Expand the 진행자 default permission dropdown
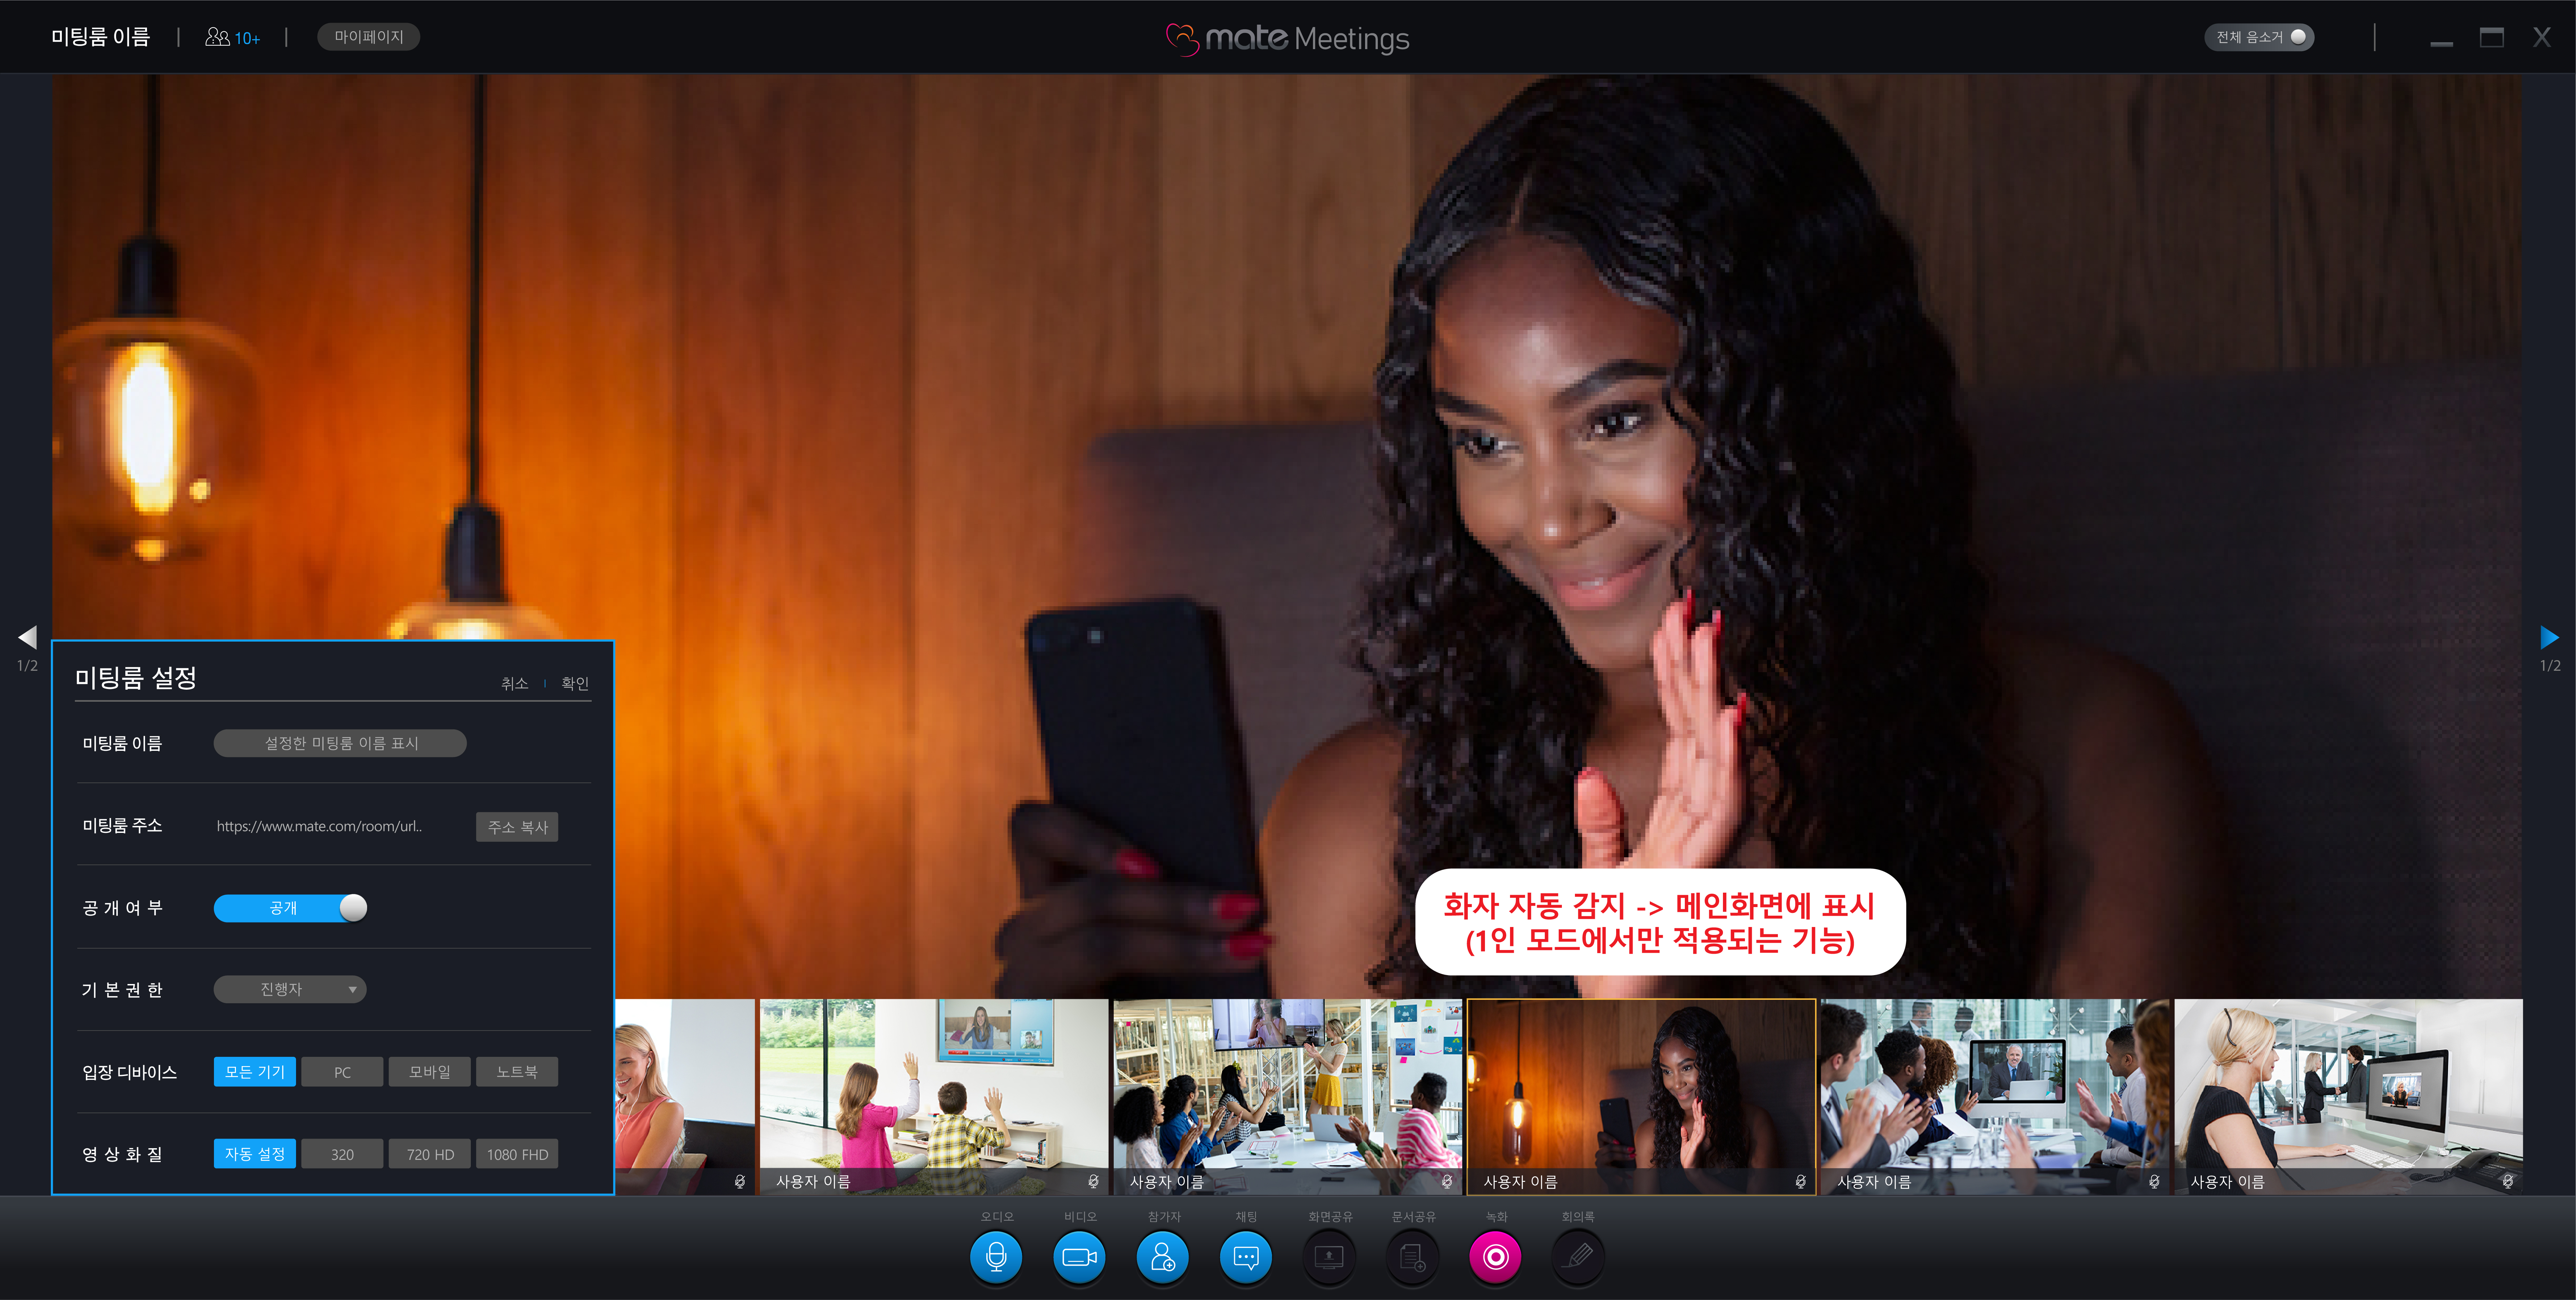 click(x=290, y=990)
